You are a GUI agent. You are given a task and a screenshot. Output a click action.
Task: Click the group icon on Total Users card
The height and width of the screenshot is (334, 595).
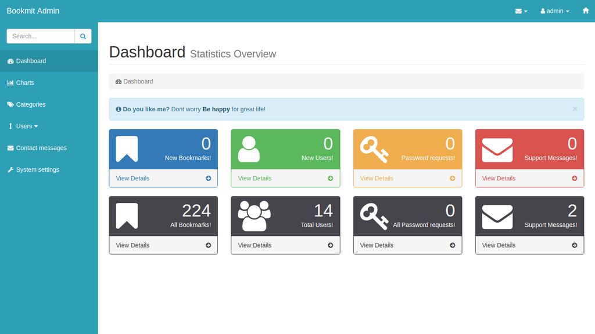(255, 216)
